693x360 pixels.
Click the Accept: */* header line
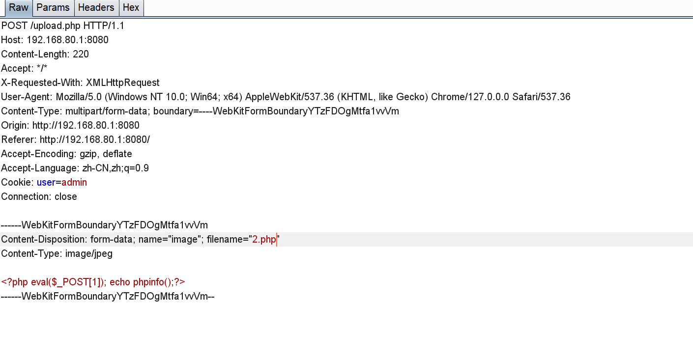coord(24,68)
